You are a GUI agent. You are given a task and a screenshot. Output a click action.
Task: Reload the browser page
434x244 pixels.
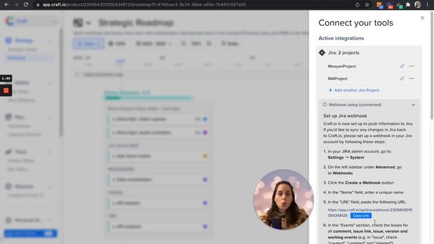(x=26, y=5)
